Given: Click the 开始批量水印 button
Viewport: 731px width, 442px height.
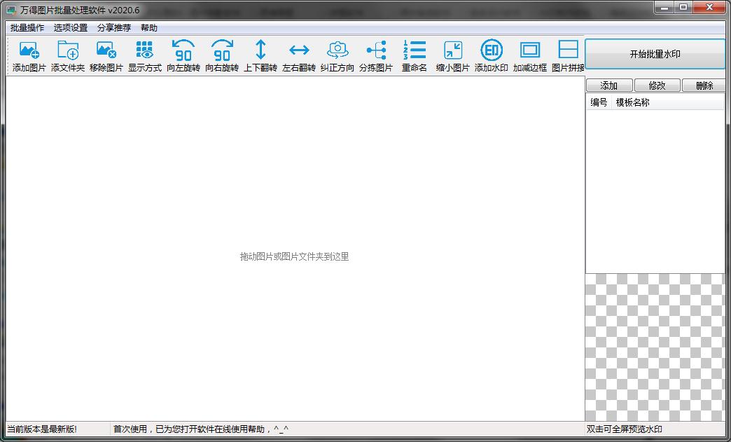Looking at the screenshot, I should coord(655,54).
